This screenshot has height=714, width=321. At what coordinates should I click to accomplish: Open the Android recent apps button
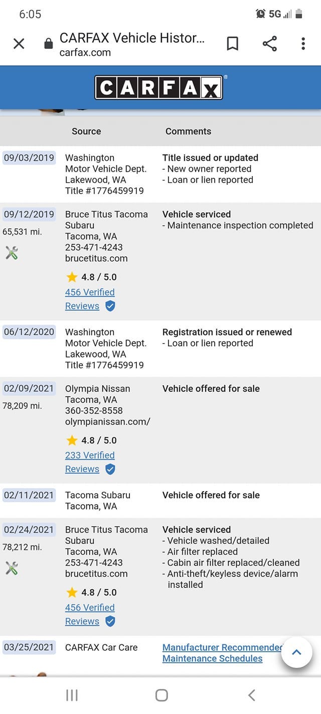tap(72, 695)
